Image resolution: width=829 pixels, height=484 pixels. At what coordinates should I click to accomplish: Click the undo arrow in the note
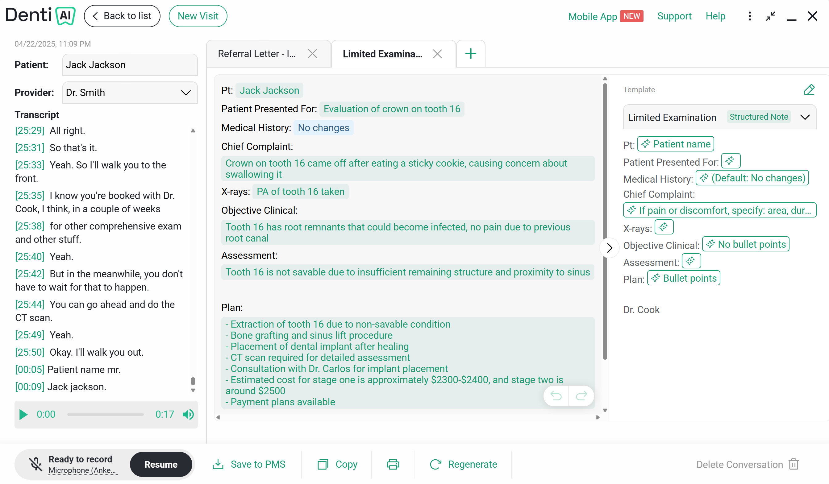(556, 395)
